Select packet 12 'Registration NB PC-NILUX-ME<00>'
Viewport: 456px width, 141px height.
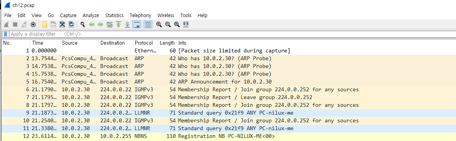[x=228, y=136]
